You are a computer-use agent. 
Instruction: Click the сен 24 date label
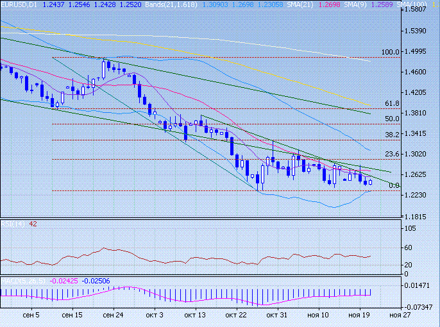coord(113,315)
